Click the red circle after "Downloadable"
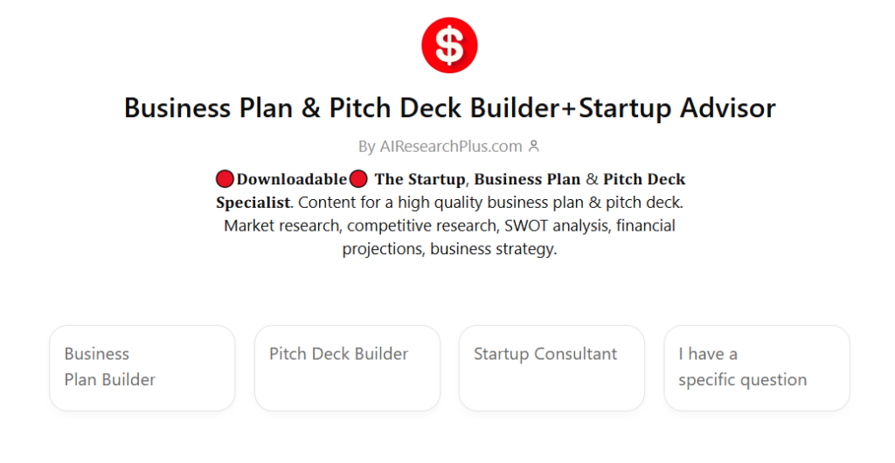This screenshot has height=463, width=895. 357,180
